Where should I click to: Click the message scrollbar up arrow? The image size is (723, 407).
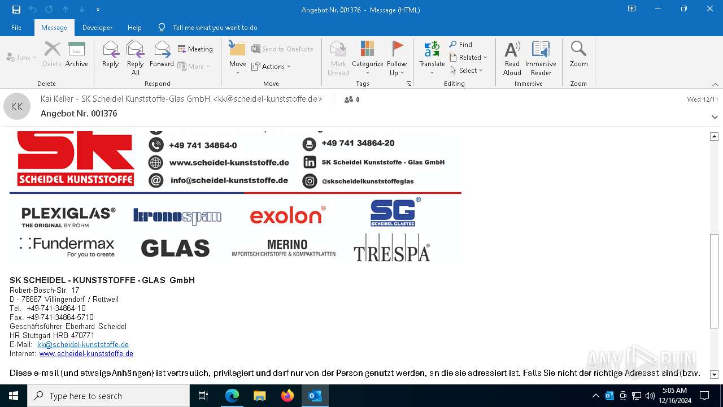tap(714, 136)
